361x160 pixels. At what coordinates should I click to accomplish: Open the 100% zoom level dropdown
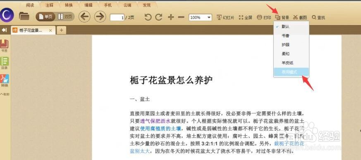200,17
